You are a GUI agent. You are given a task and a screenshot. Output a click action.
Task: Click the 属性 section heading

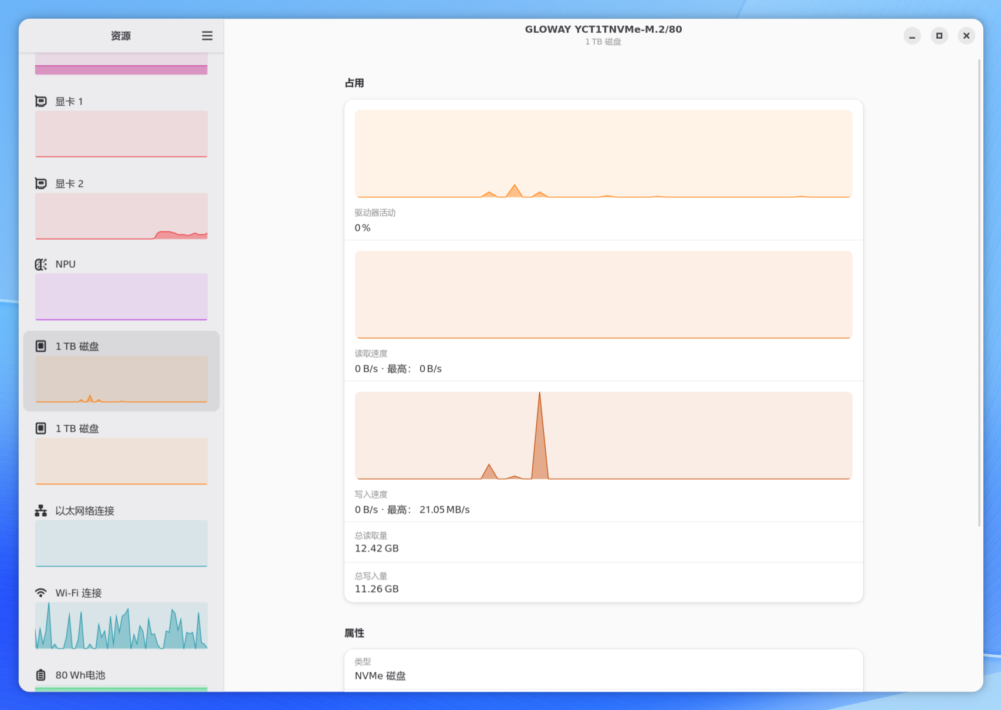[x=354, y=633]
